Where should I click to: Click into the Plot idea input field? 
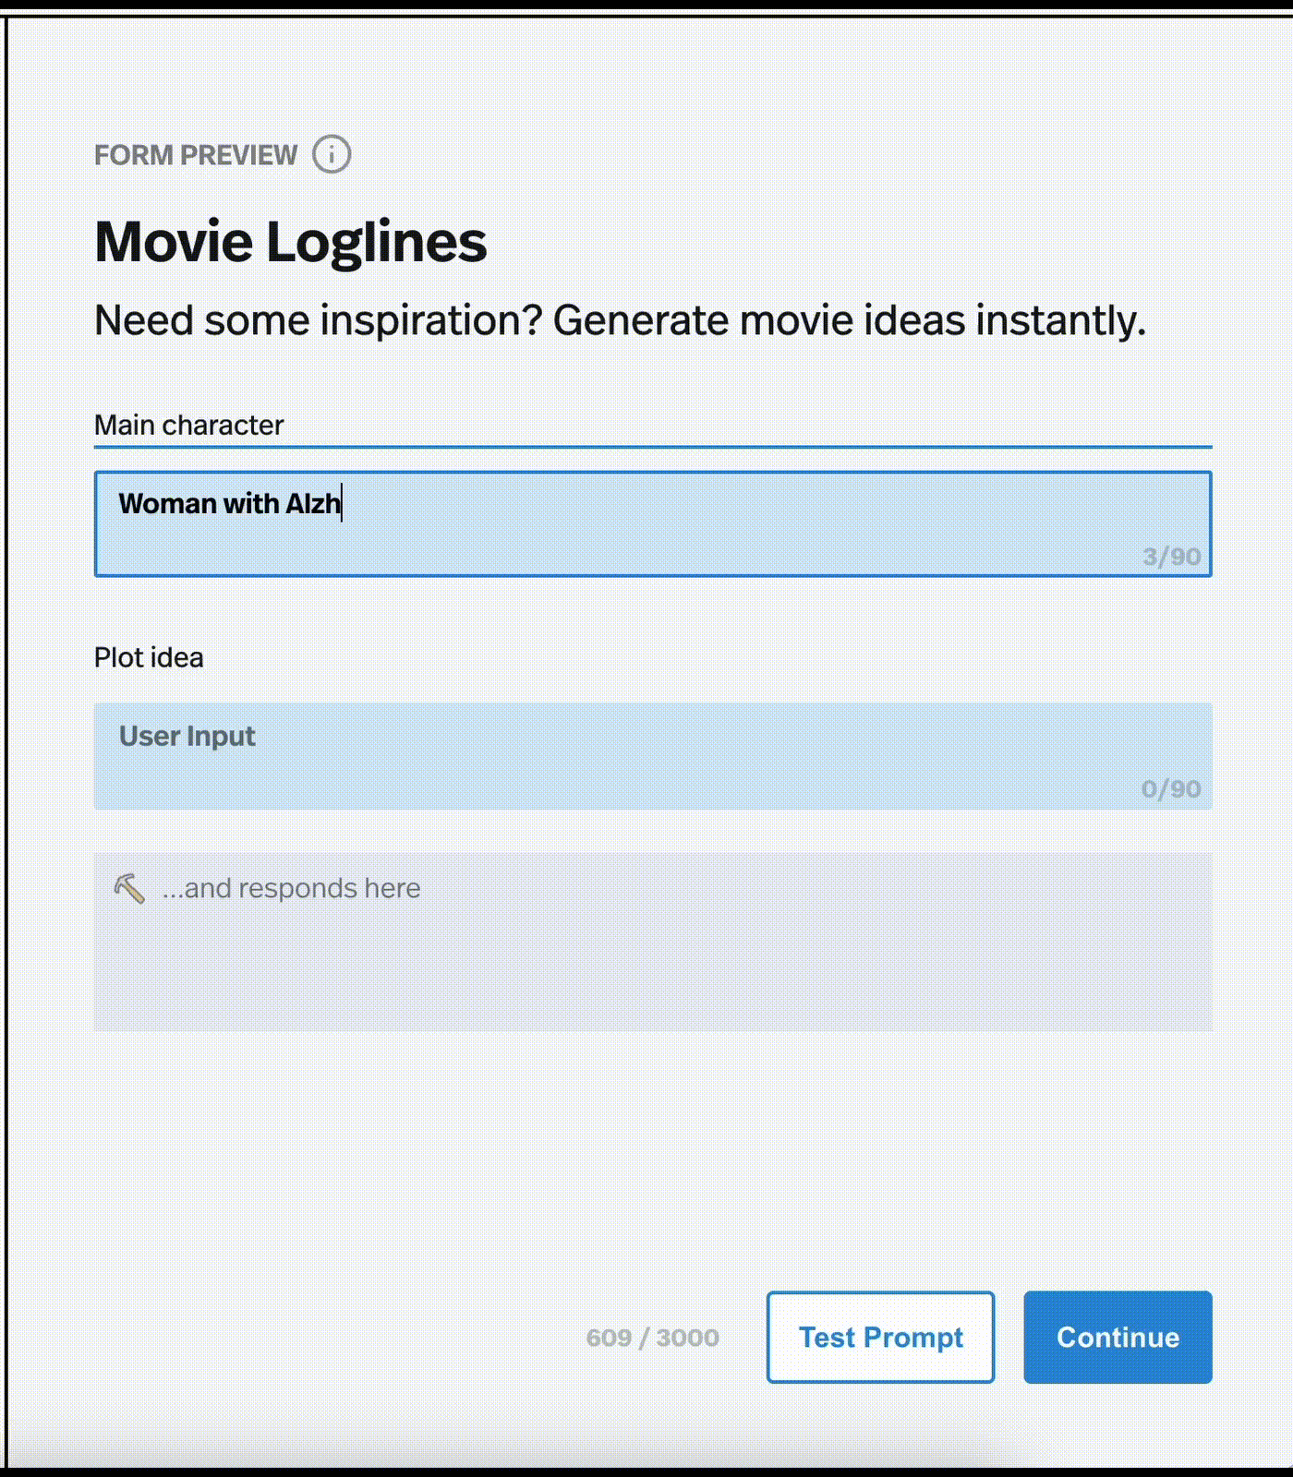tap(652, 756)
